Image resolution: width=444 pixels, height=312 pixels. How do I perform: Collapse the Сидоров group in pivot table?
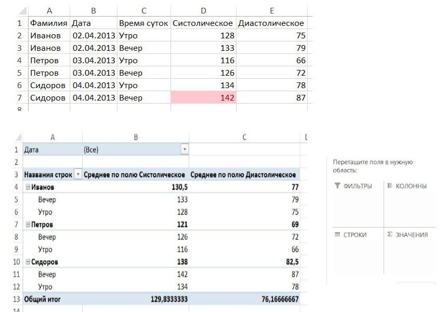27,262
